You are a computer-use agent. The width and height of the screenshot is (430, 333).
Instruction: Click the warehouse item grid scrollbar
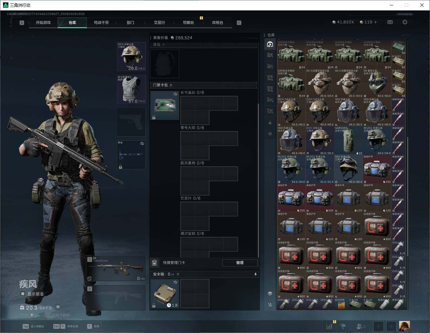click(x=408, y=196)
